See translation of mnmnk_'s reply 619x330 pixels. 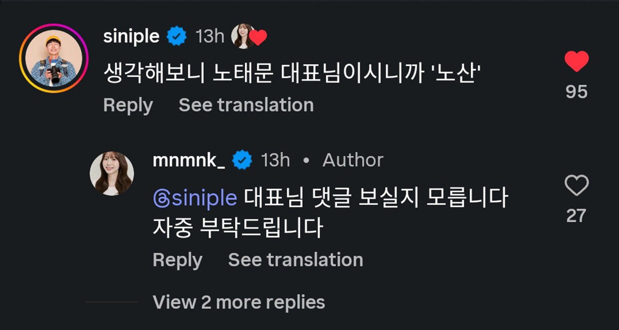coord(296,259)
